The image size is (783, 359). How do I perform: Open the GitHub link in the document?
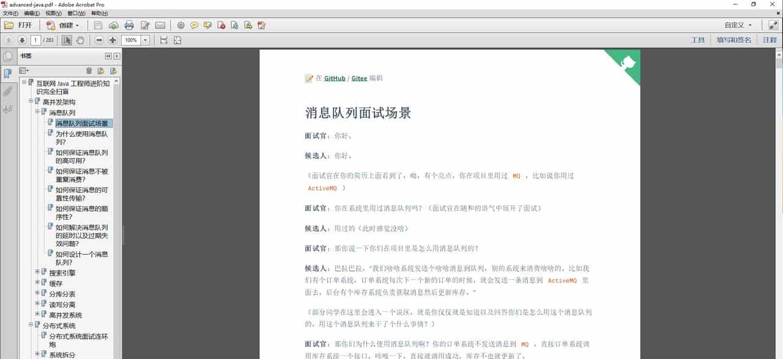point(334,78)
